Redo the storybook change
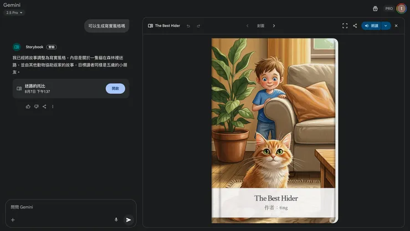 [198, 26]
